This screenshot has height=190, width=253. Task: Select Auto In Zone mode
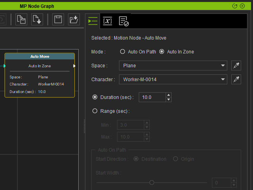coord(162,52)
